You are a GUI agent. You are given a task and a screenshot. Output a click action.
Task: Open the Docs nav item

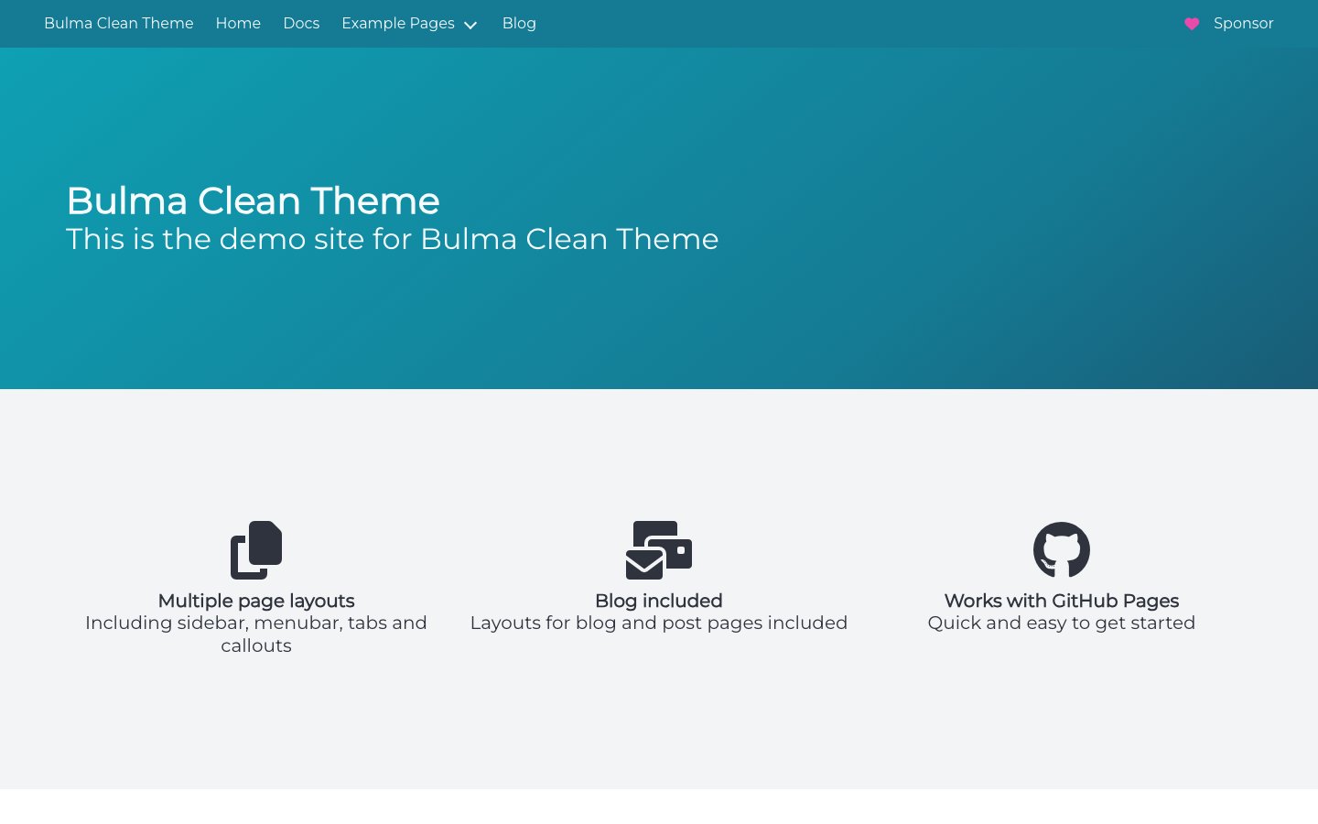pyautogui.click(x=301, y=24)
